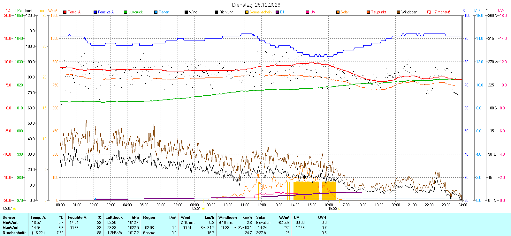The image size is (511, 236).
Task: Toggle the Regen series legend box
Action: (x=156, y=12)
